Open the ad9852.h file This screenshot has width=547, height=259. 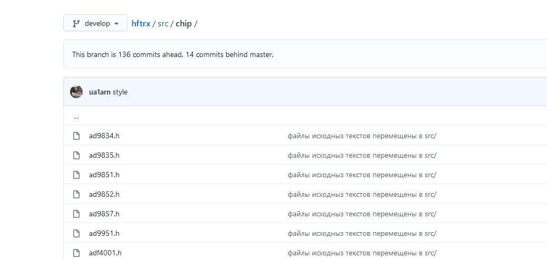104,195
